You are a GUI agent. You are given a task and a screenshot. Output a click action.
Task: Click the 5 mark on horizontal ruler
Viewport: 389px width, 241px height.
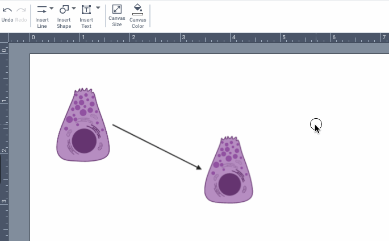click(x=283, y=39)
